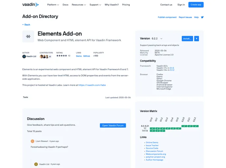Open the install options arrow button
Screen dimensions: 226x168
[x=196, y=39]
